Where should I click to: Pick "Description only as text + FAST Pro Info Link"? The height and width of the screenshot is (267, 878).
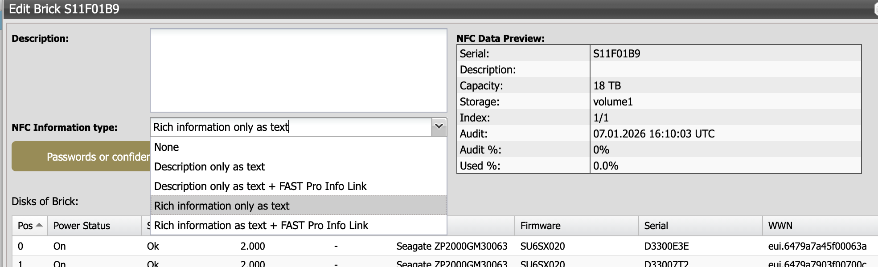pos(260,186)
